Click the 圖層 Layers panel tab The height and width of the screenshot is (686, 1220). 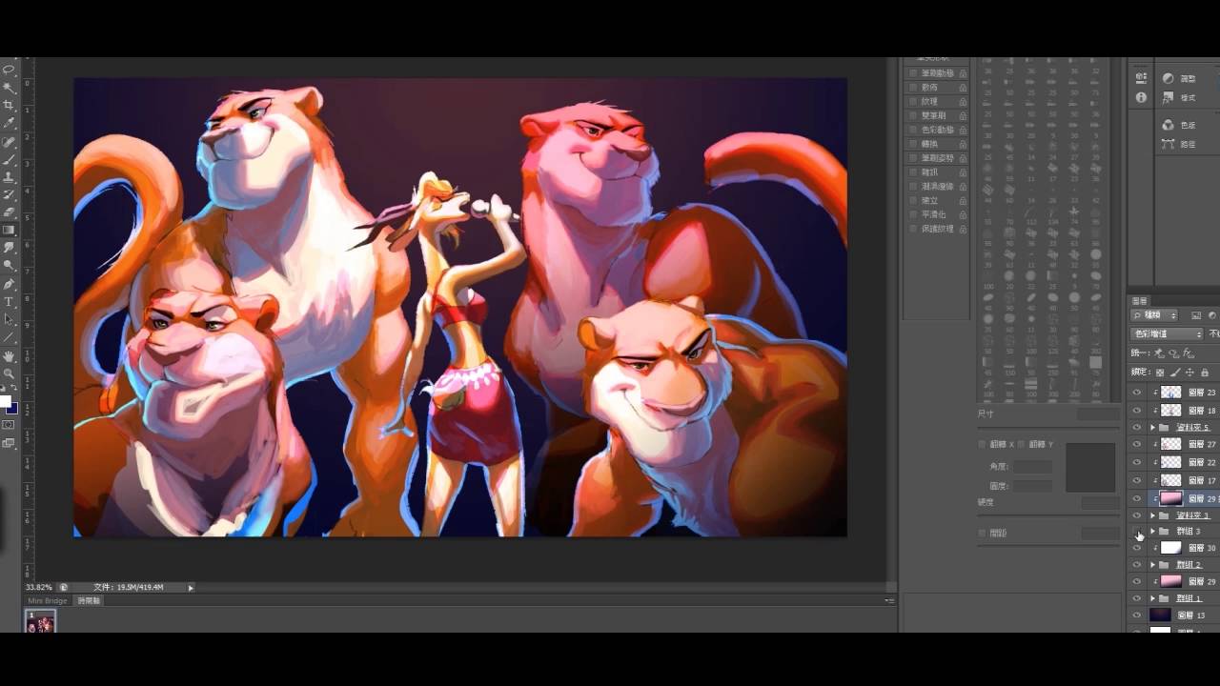click(1139, 300)
